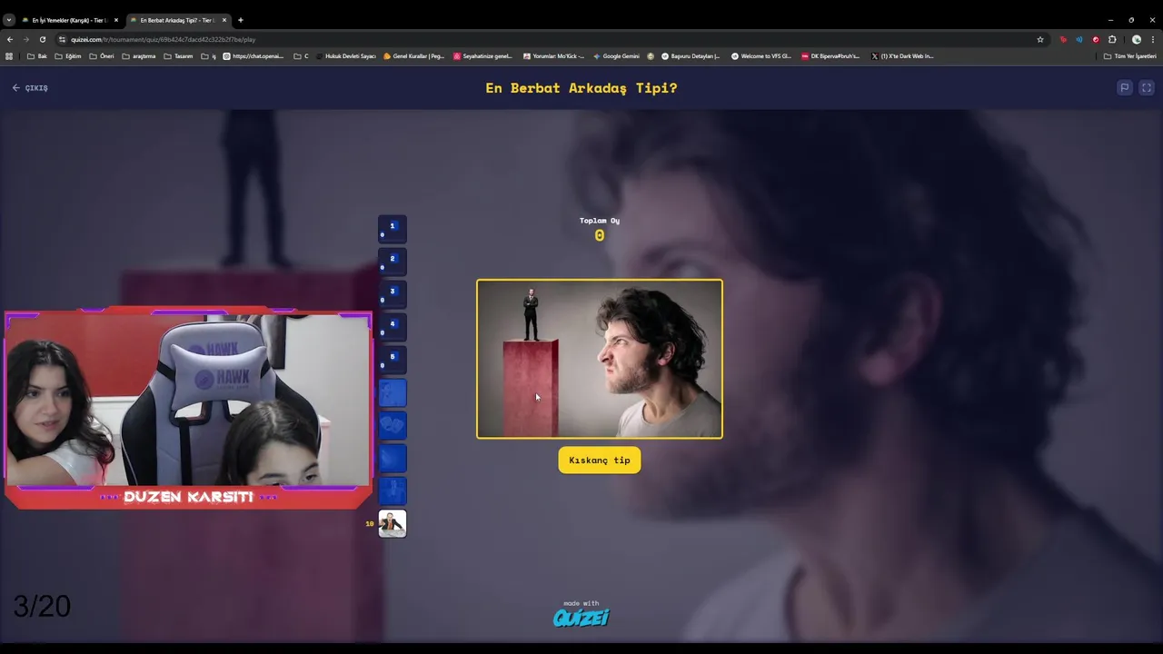Open the apps grid in bookmarks bar
The width and height of the screenshot is (1163, 654).
click(x=10, y=56)
